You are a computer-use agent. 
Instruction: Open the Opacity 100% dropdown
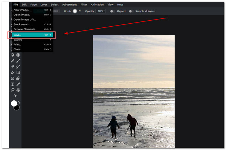click(101, 11)
